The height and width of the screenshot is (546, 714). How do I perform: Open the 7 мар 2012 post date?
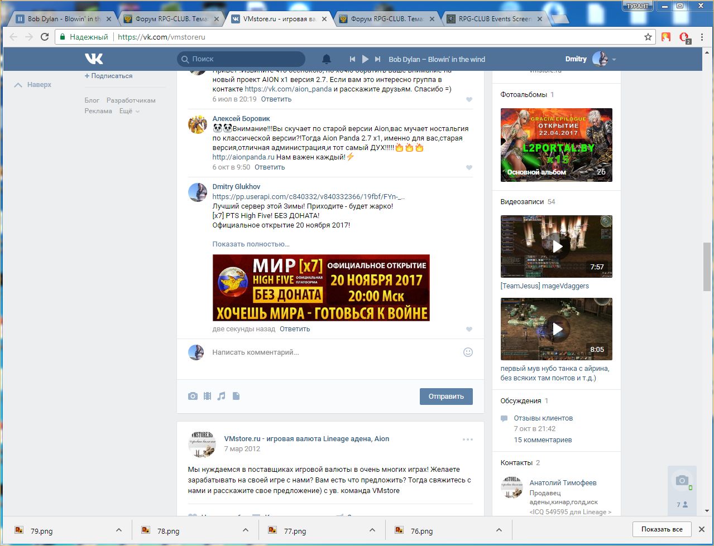coord(242,449)
